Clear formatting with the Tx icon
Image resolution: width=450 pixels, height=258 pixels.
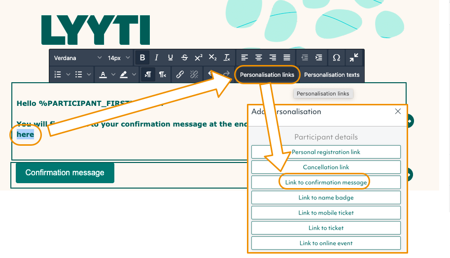click(x=227, y=58)
